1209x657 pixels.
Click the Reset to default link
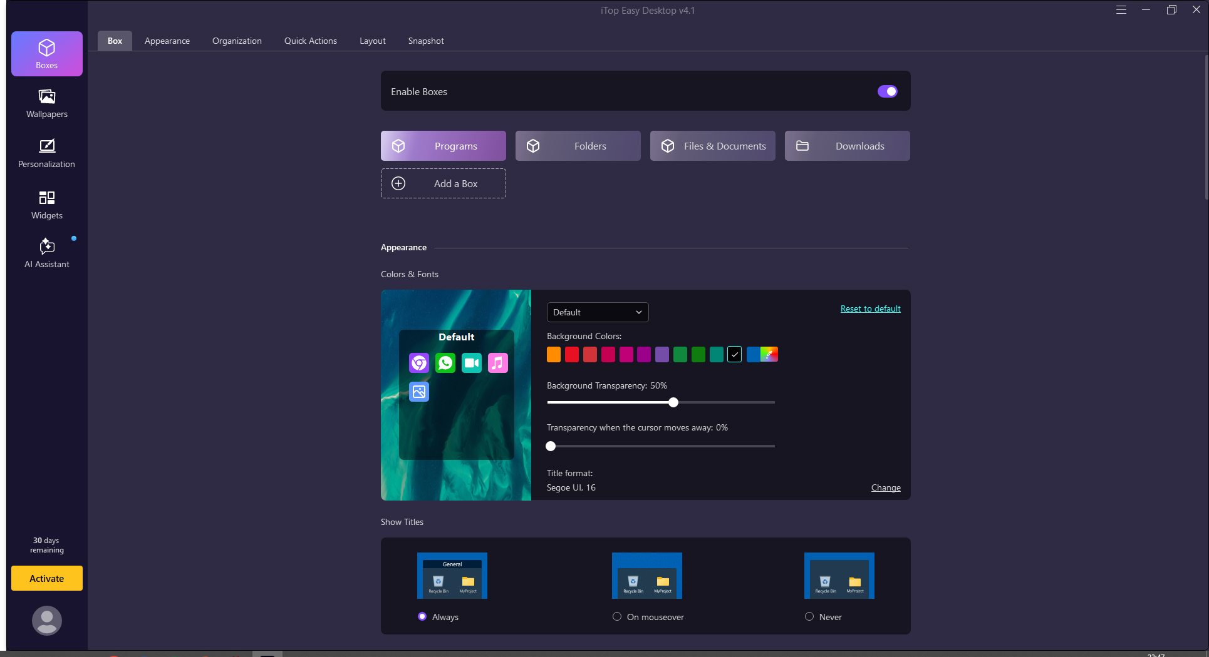click(x=870, y=308)
